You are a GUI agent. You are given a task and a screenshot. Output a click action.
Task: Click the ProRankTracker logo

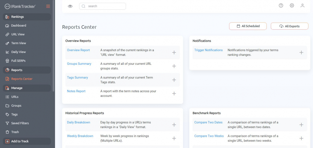[x=20, y=6]
